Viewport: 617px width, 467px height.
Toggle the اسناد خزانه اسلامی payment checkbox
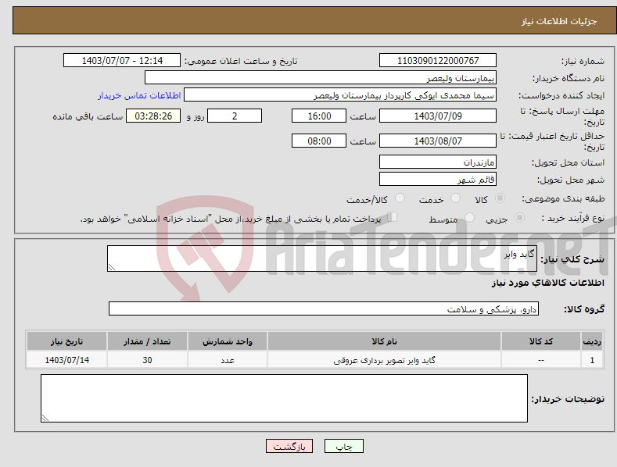(x=392, y=217)
